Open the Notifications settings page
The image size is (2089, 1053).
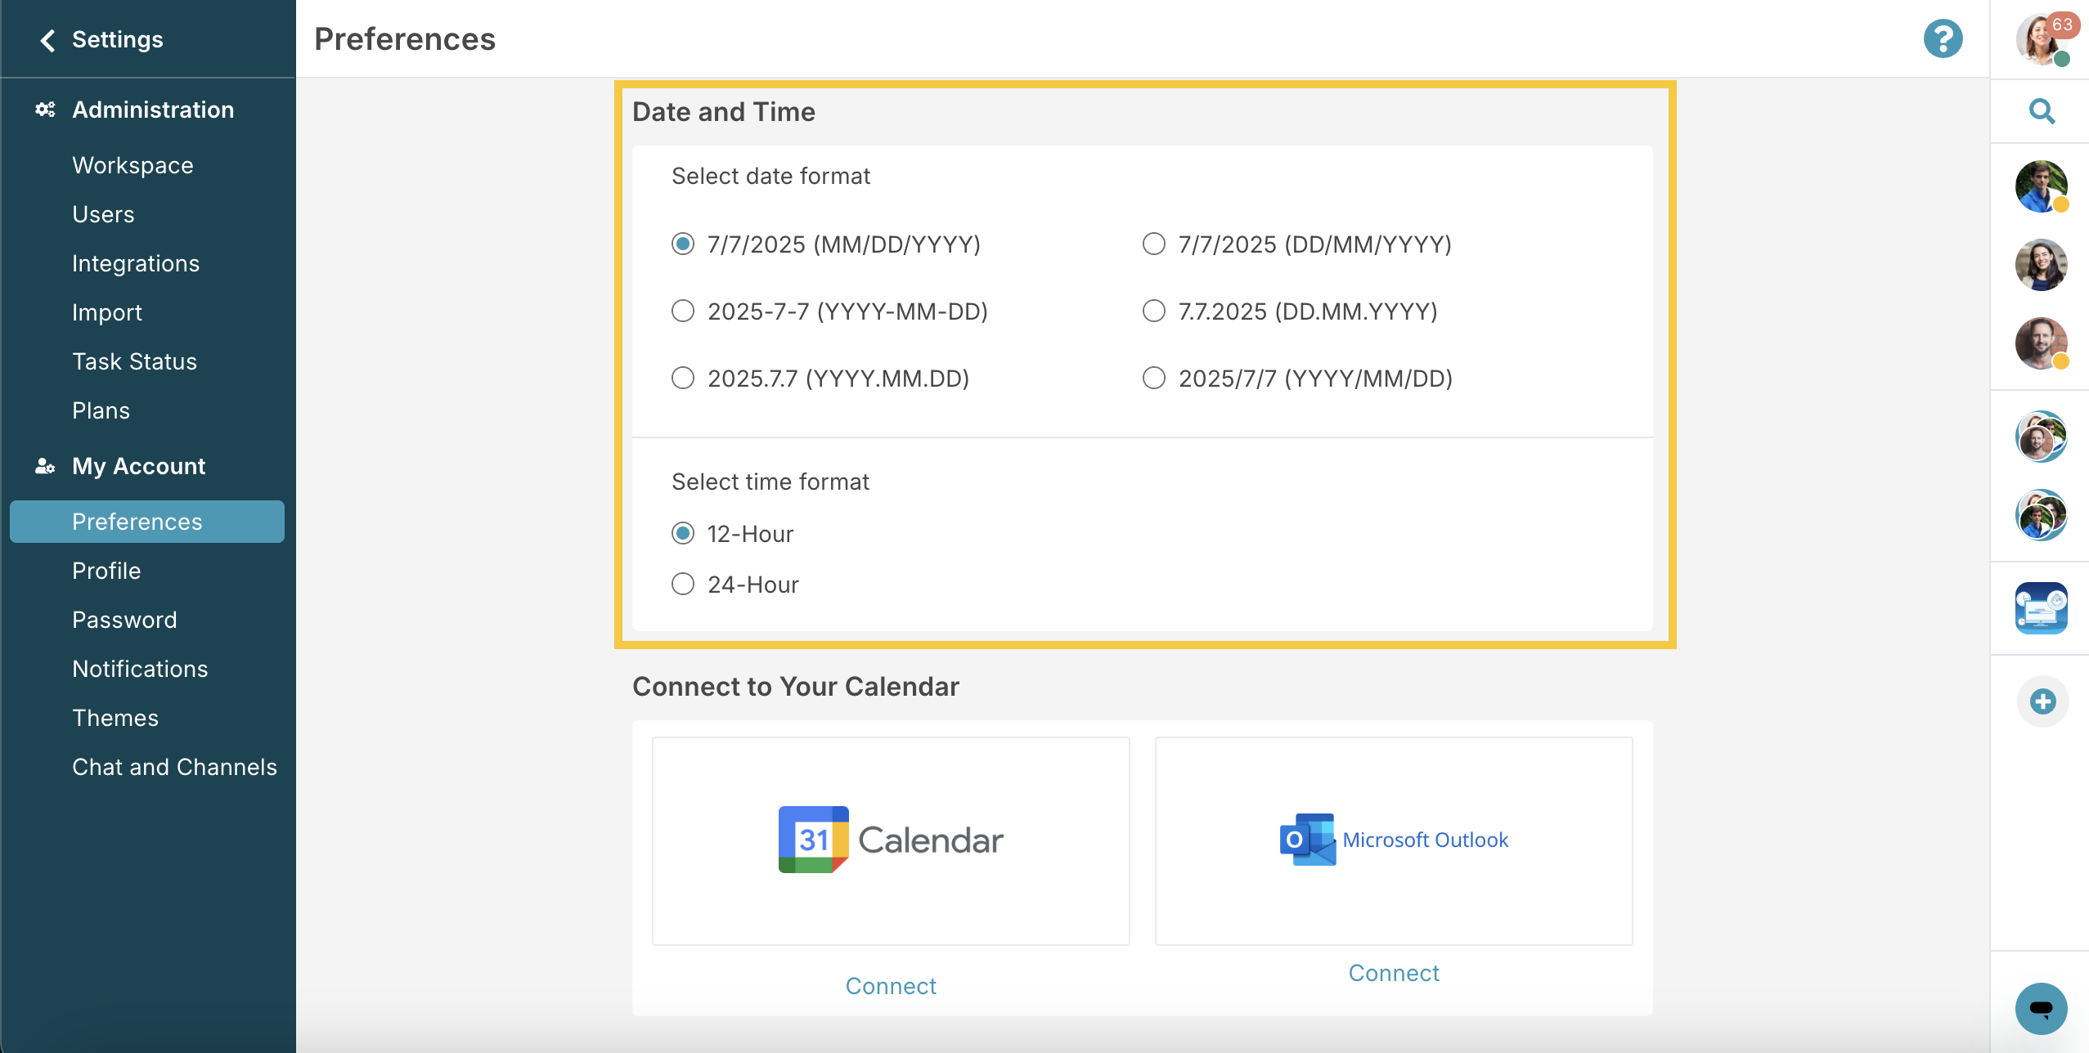click(x=140, y=668)
